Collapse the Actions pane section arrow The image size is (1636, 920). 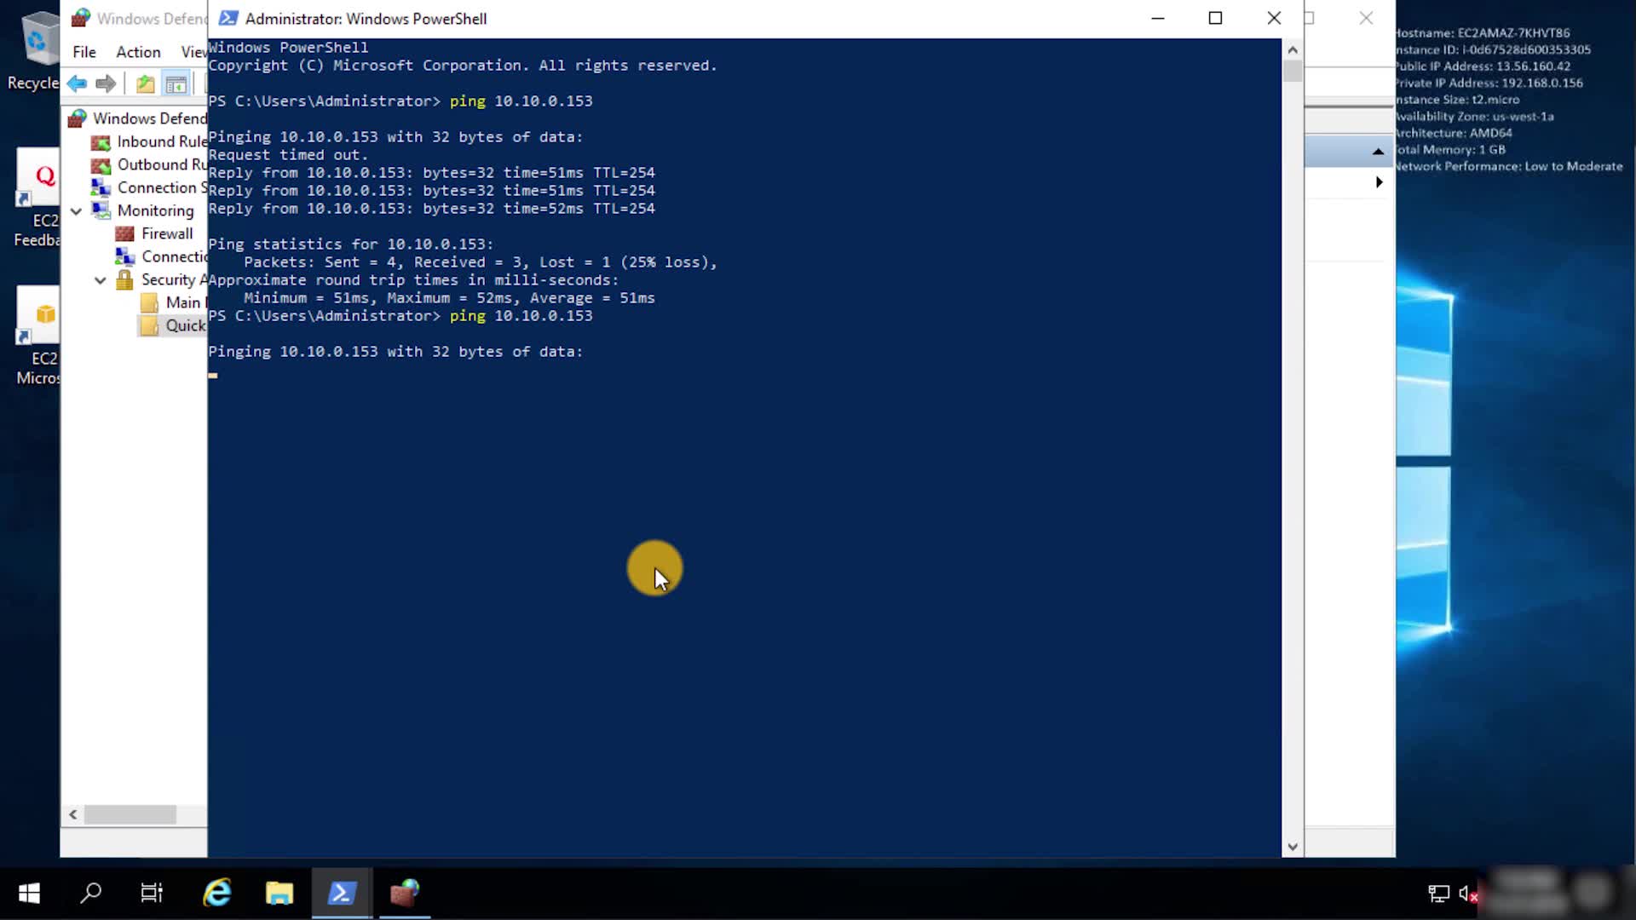[x=1378, y=152]
